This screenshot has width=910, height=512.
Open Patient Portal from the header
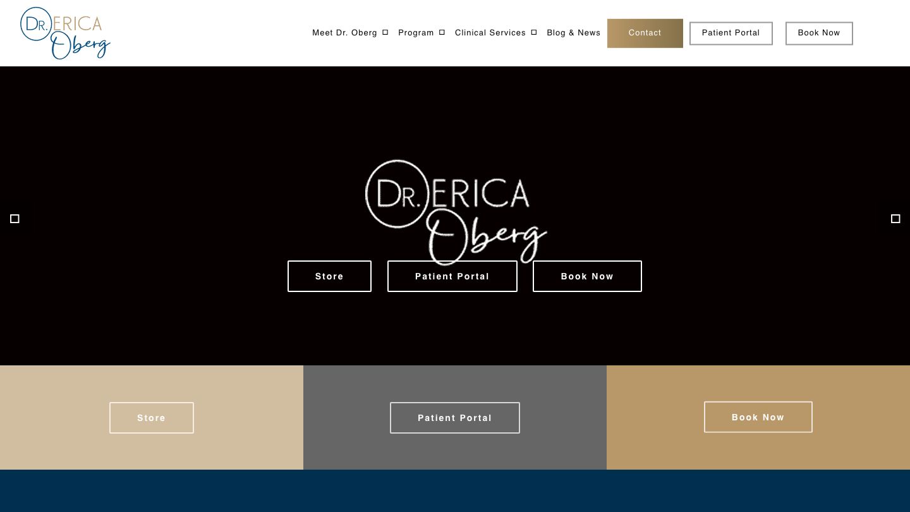point(731,33)
